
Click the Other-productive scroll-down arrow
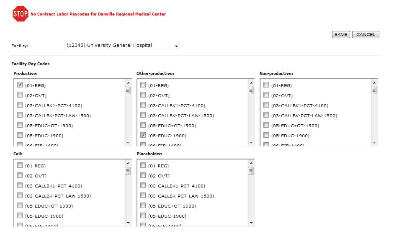tap(251, 142)
